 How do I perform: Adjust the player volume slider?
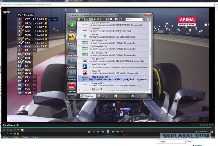point(204,132)
